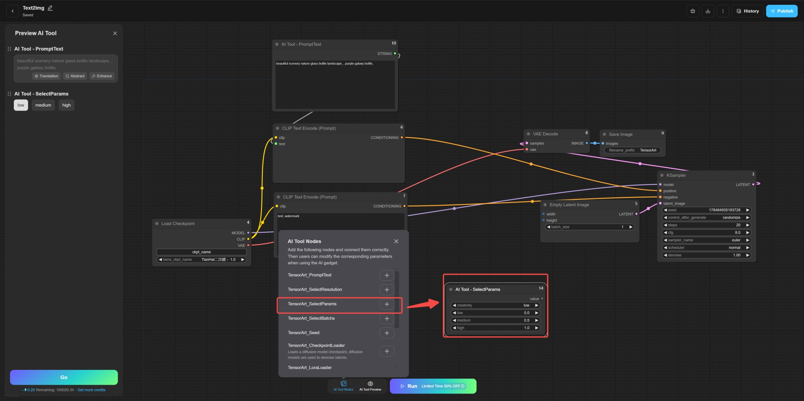The height and width of the screenshot is (401, 804).
Task: Click the rename pencil icon beside Text2Img
Action: coord(50,8)
